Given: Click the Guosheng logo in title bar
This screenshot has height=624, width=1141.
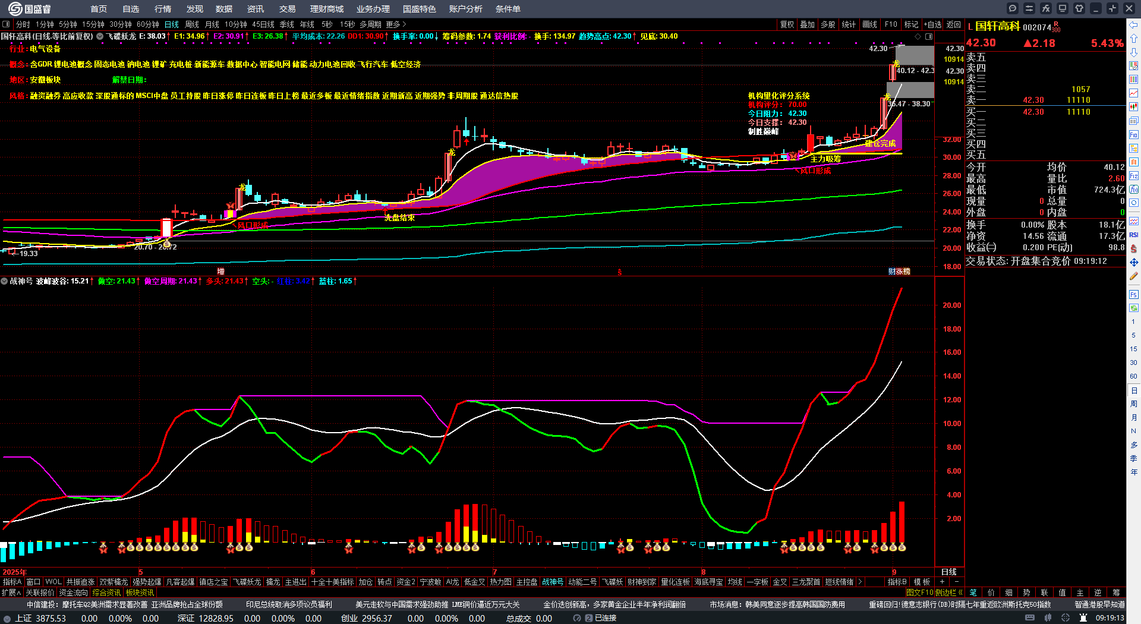Looking at the screenshot, I should pyautogui.click(x=29, y=9).
